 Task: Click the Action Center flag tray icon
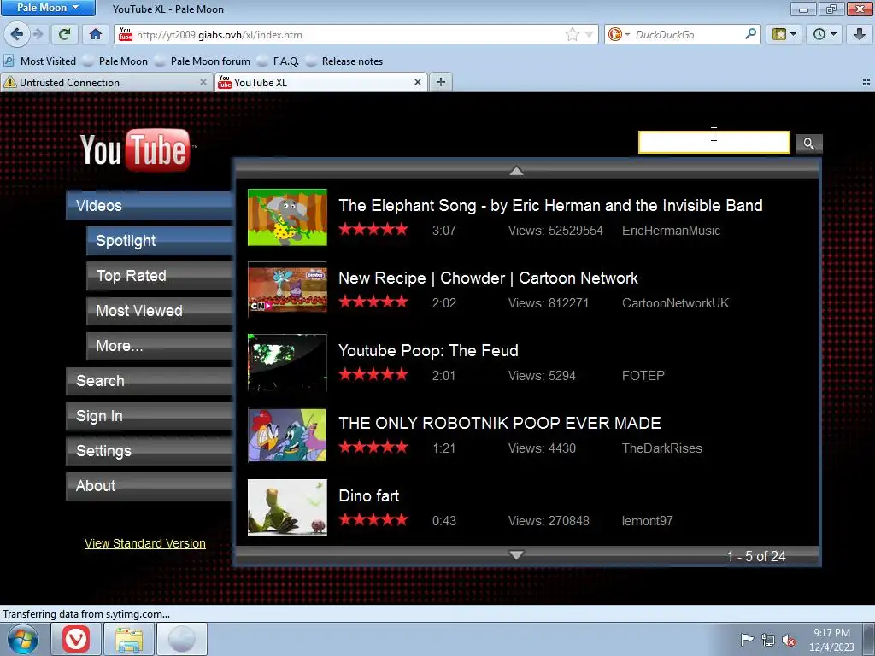[747, 639]
